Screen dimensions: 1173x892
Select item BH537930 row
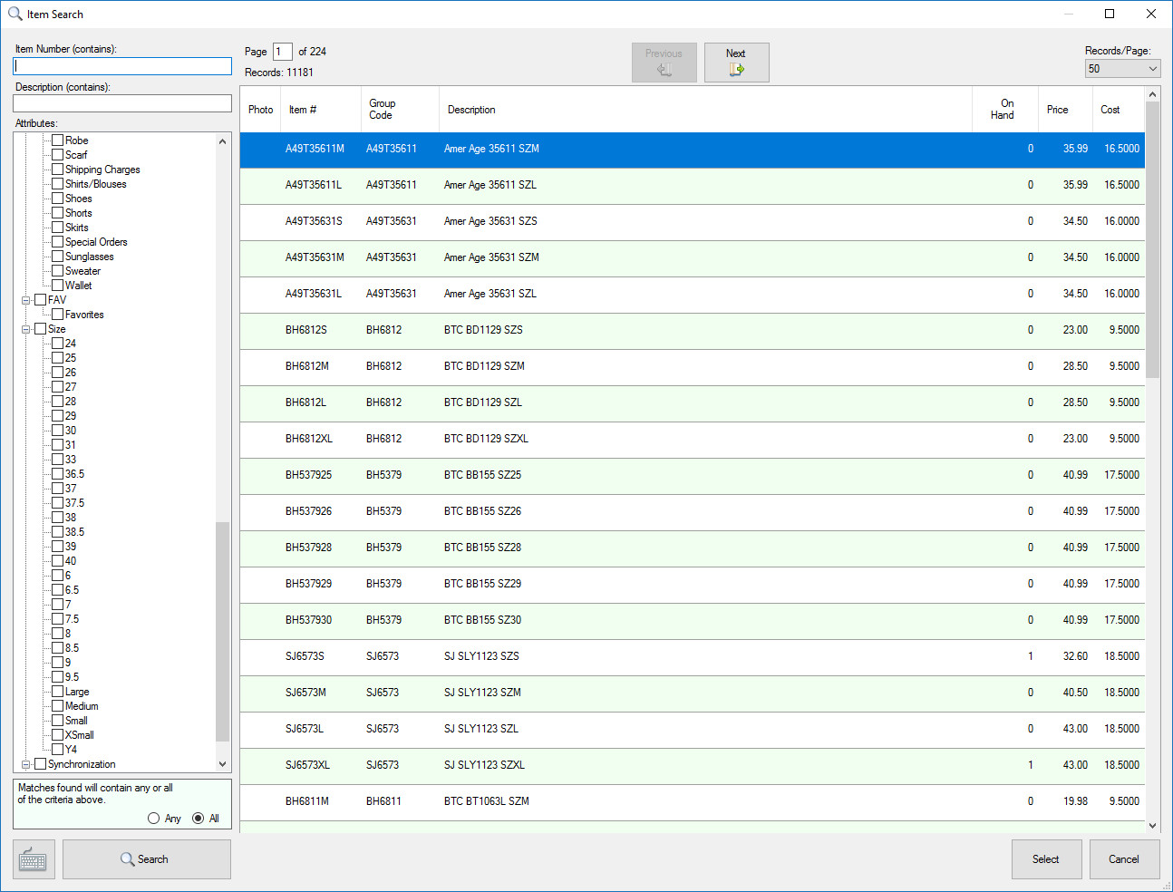693,620
